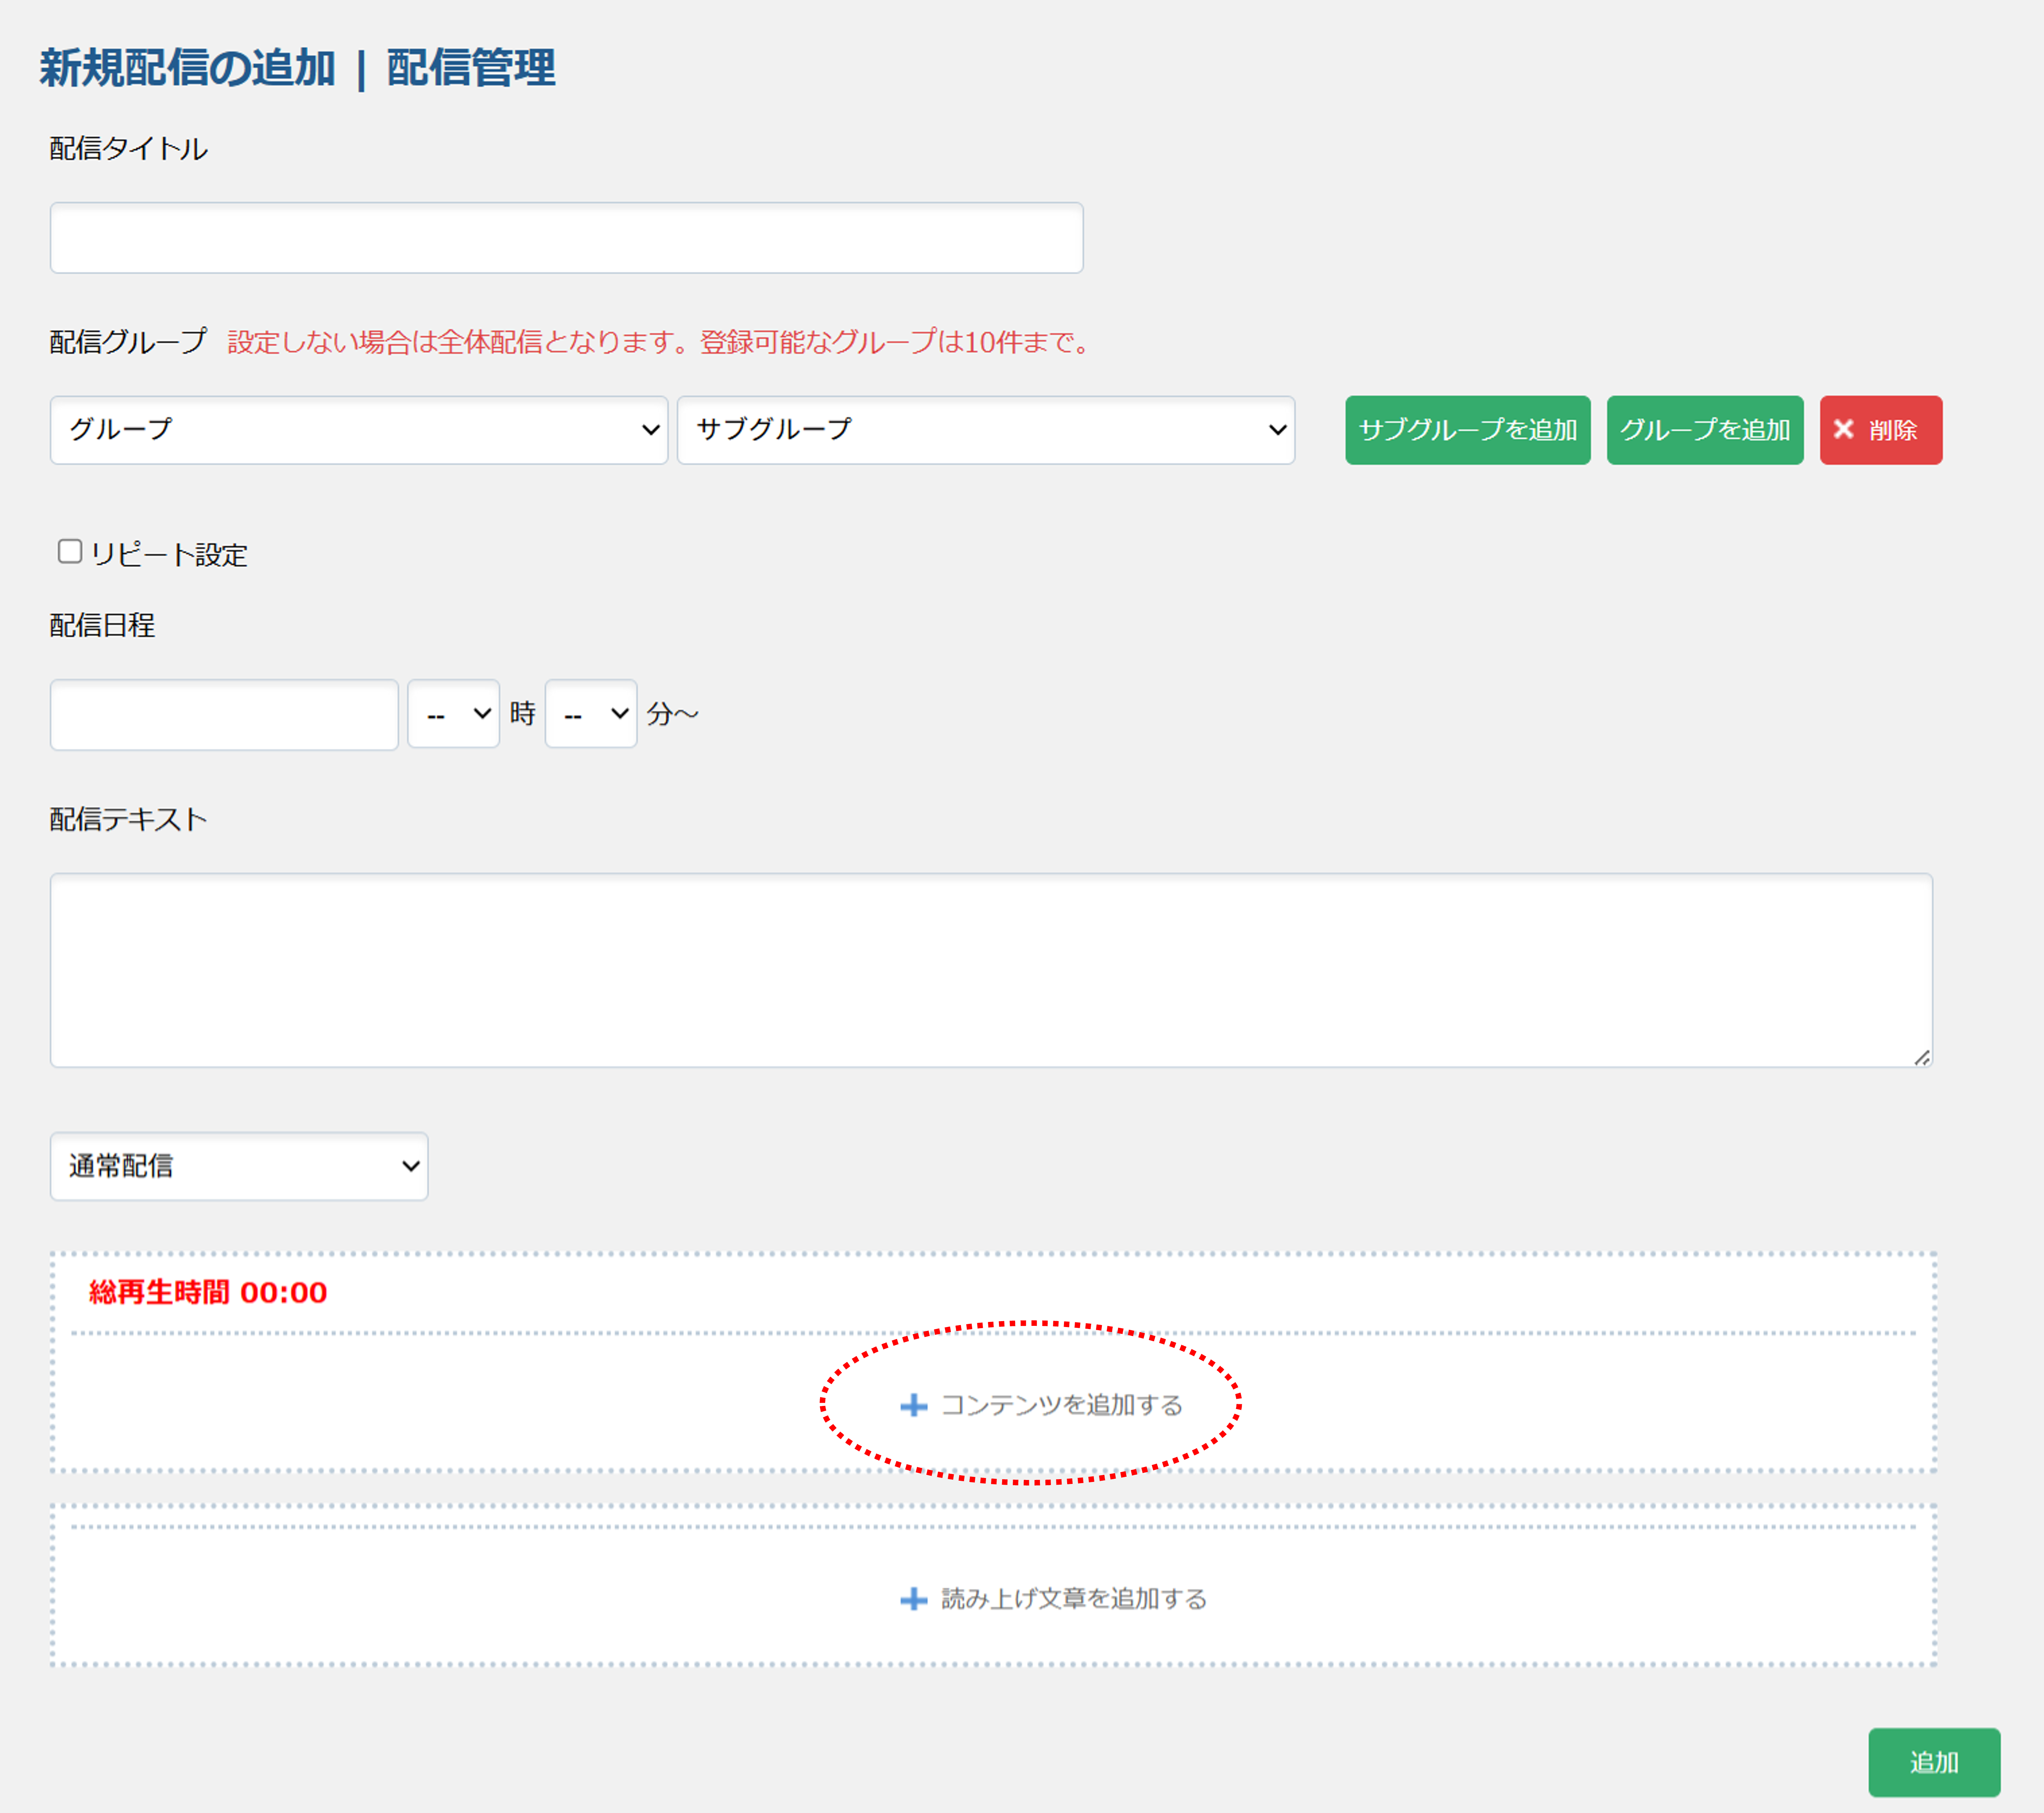The image size is (2044, 1813).
Task: Click the X icon on 削除 button
Action: (1843, 429)
